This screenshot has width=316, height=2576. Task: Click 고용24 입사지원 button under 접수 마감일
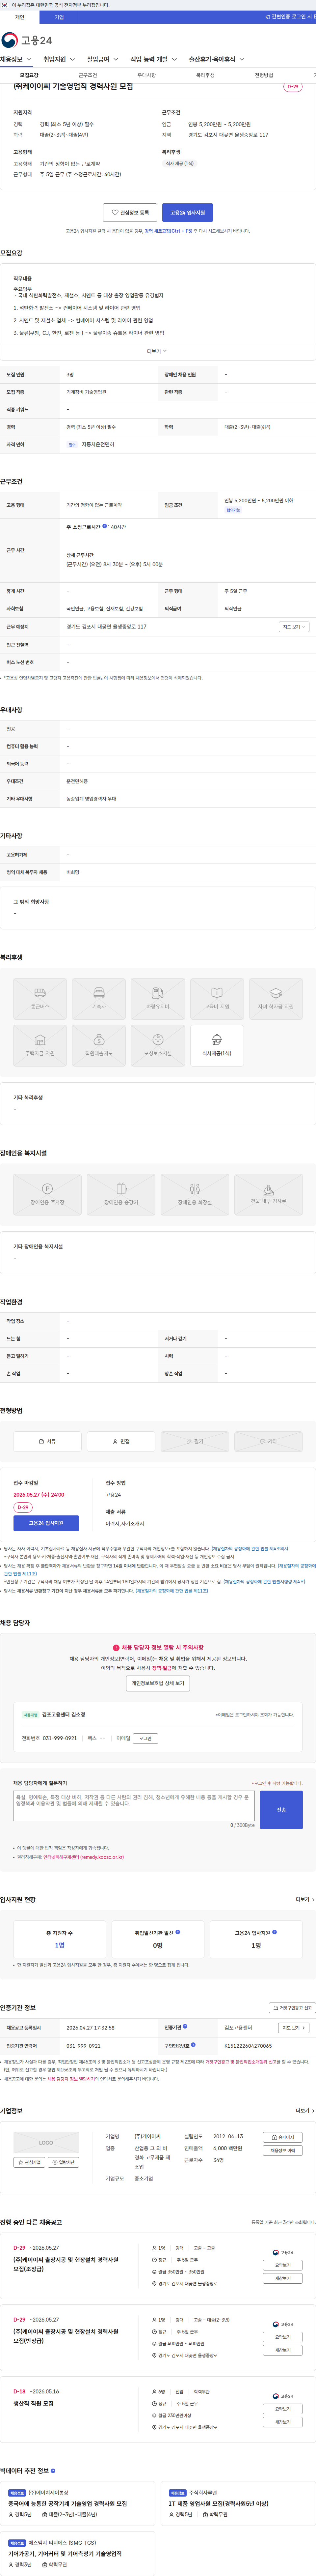point(46,1523)
